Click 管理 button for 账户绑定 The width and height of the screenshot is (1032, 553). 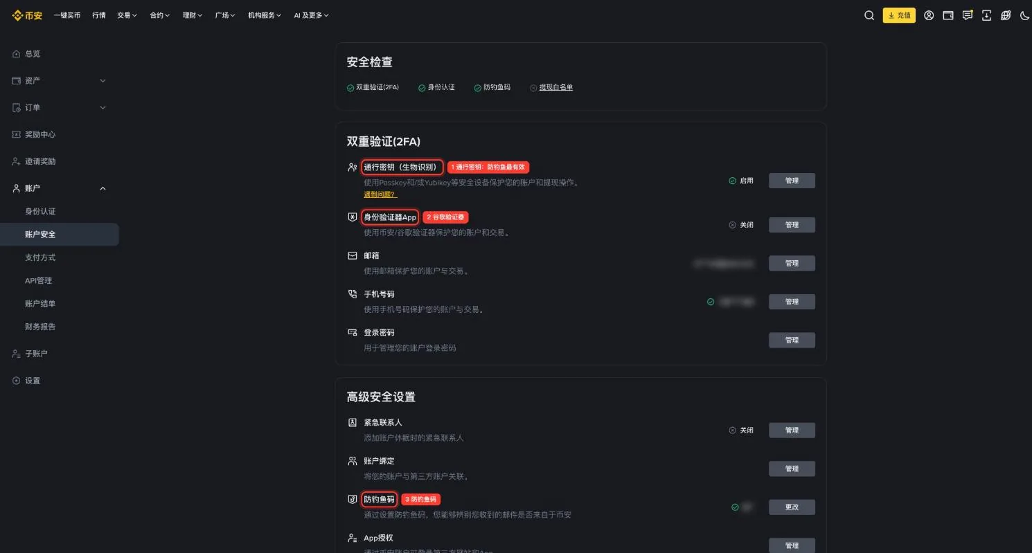tap(792, 469)
